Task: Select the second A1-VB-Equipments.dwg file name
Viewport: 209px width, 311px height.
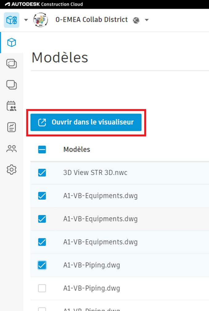Action: click(x=100, y=219)
